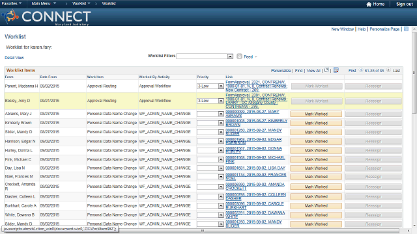Mark Worked for White, Dawana B
Screen dimensions: 417x234
point(316,215)
